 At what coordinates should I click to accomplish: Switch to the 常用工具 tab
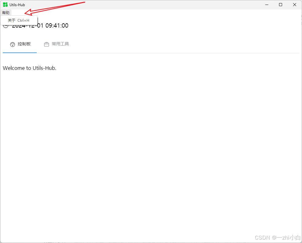point(56,44)
